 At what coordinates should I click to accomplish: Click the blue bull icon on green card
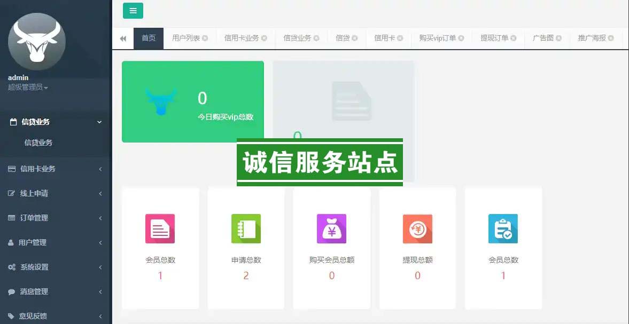pyautogui.click(x=161, y=101)
